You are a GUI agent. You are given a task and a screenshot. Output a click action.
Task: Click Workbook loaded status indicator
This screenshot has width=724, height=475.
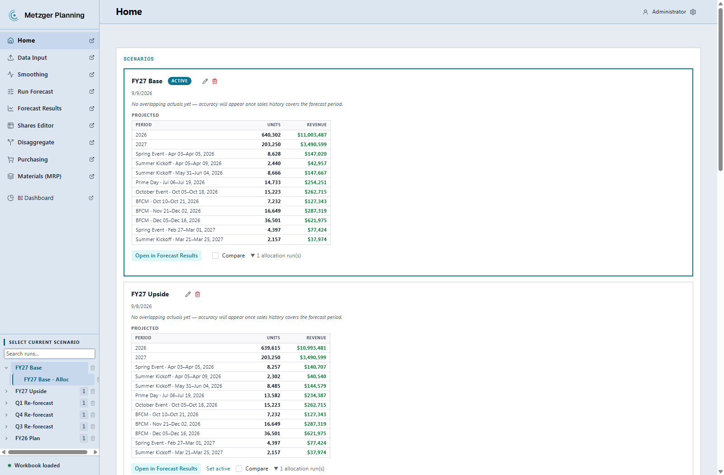[x=34, y=465]
